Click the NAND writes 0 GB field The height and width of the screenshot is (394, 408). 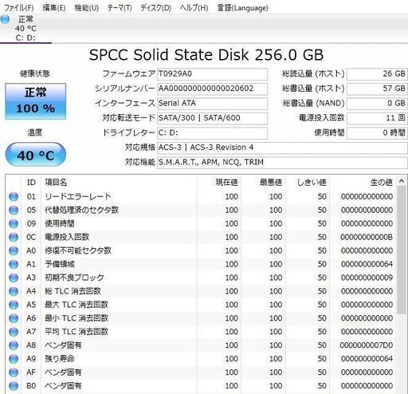coord(377,103)
